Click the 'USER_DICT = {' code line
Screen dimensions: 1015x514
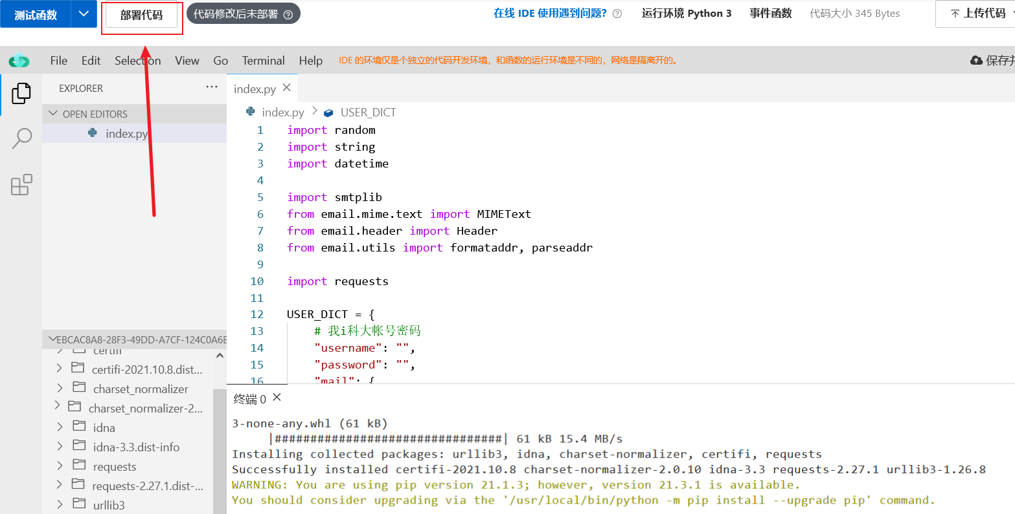[331, 314]
